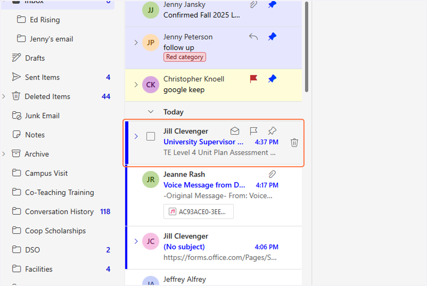This screenshot has height=286, width=427.
Task: Expand the Archive folder
Action: [x=4, y=154]
